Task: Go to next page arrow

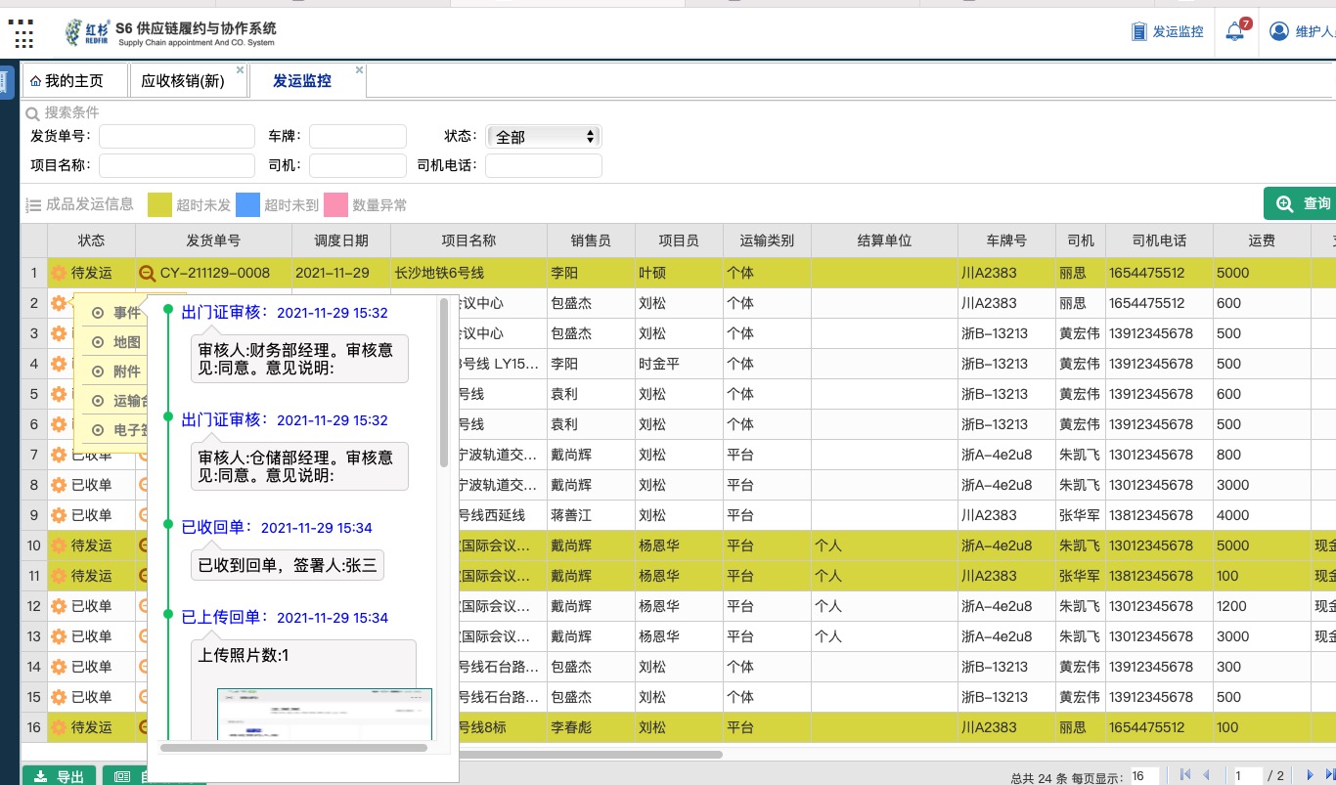Action: point(1311,775)
